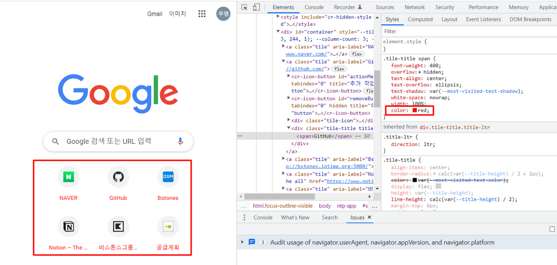Open the Search drawer tab

pyautogui.click(x=330, y=218)
